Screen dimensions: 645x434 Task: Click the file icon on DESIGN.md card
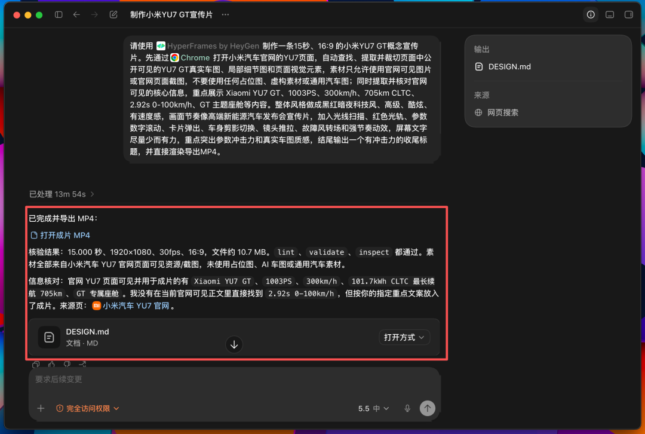tap(49, 337)
